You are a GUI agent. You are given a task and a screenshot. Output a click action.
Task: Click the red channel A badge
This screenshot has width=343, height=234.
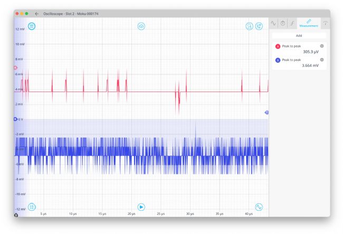coord(278,46)
